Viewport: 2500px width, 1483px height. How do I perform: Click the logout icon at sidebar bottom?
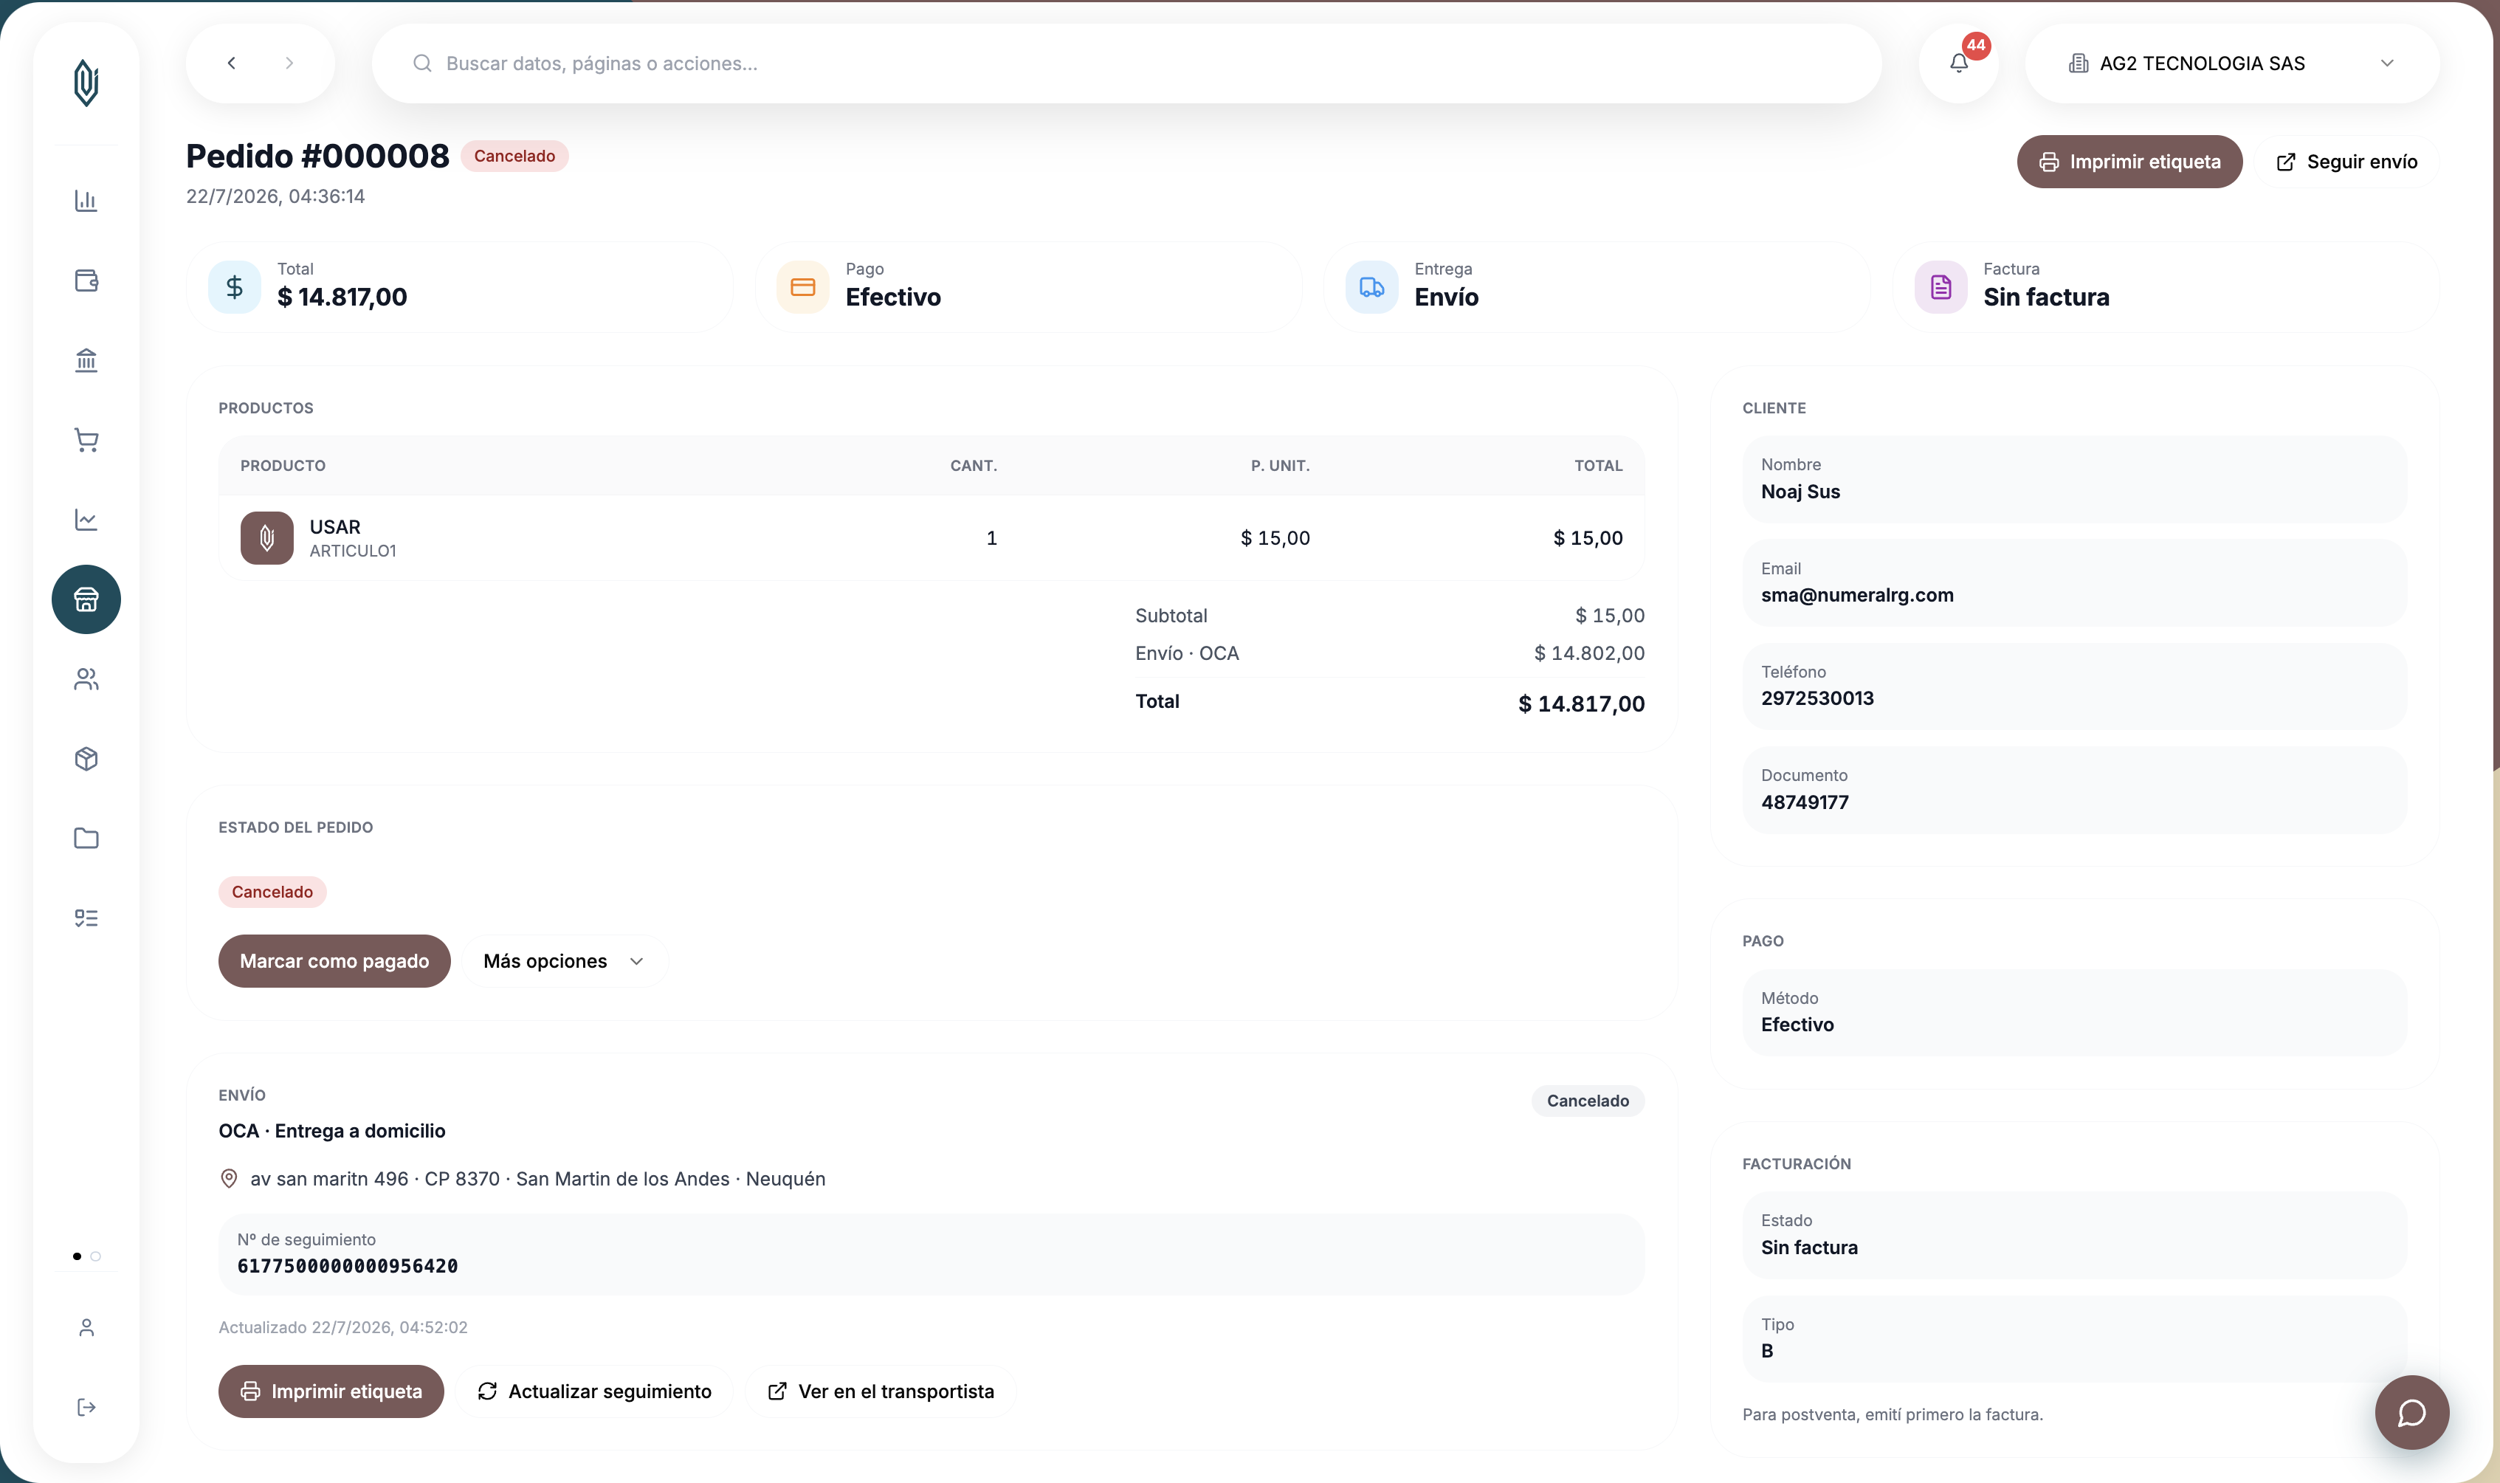coord(86,1407)
